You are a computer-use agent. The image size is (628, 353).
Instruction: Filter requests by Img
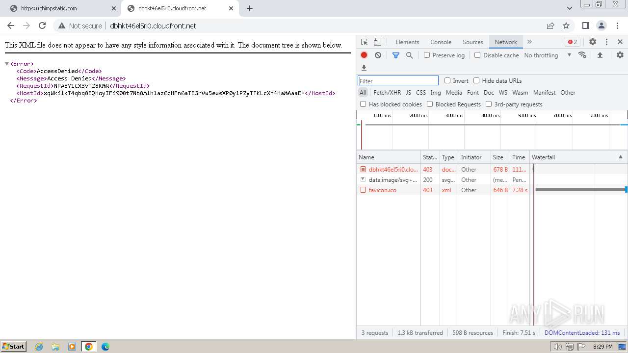(x=436, y=93)
